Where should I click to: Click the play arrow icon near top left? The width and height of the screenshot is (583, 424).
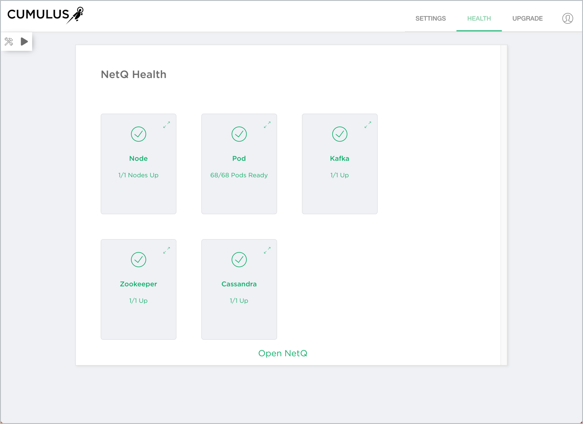tap(23, 41)
